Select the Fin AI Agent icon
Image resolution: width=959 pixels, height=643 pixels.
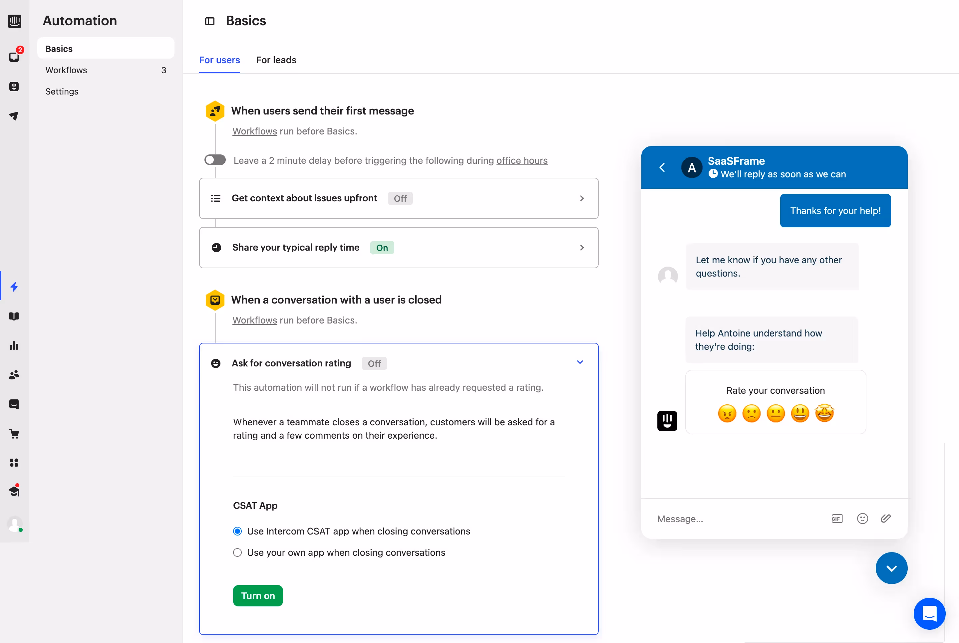pyautogui.click(x=14, y=87)
